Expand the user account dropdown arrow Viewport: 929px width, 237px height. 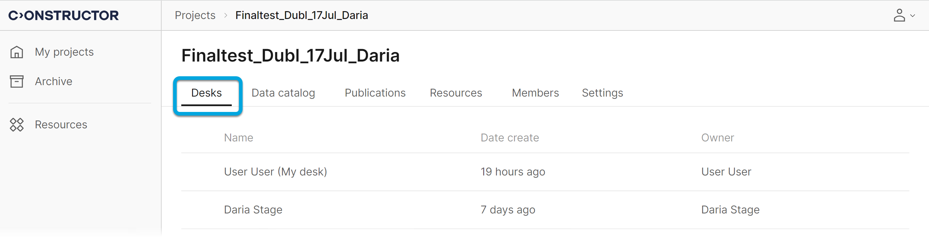(x=912, y=16)
